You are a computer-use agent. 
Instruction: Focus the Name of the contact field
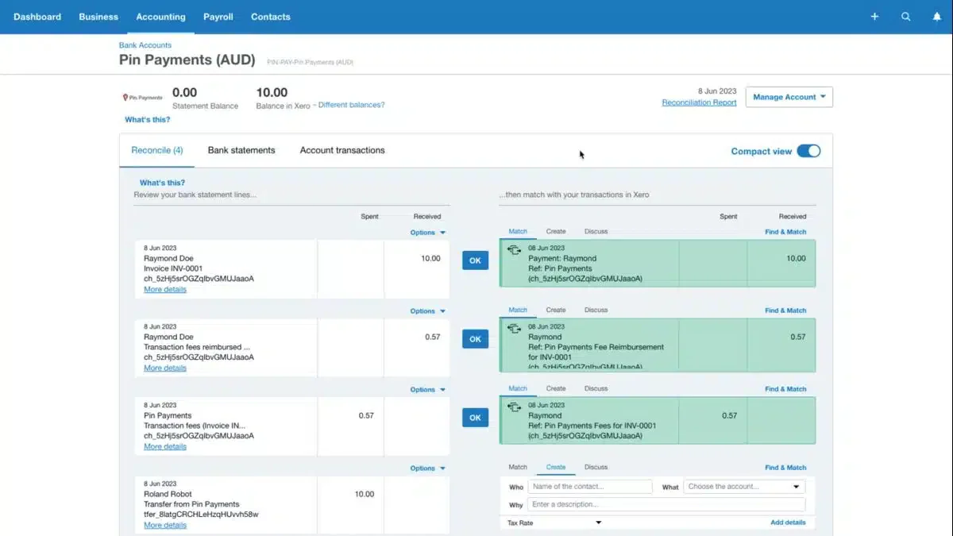pos(590,487)
